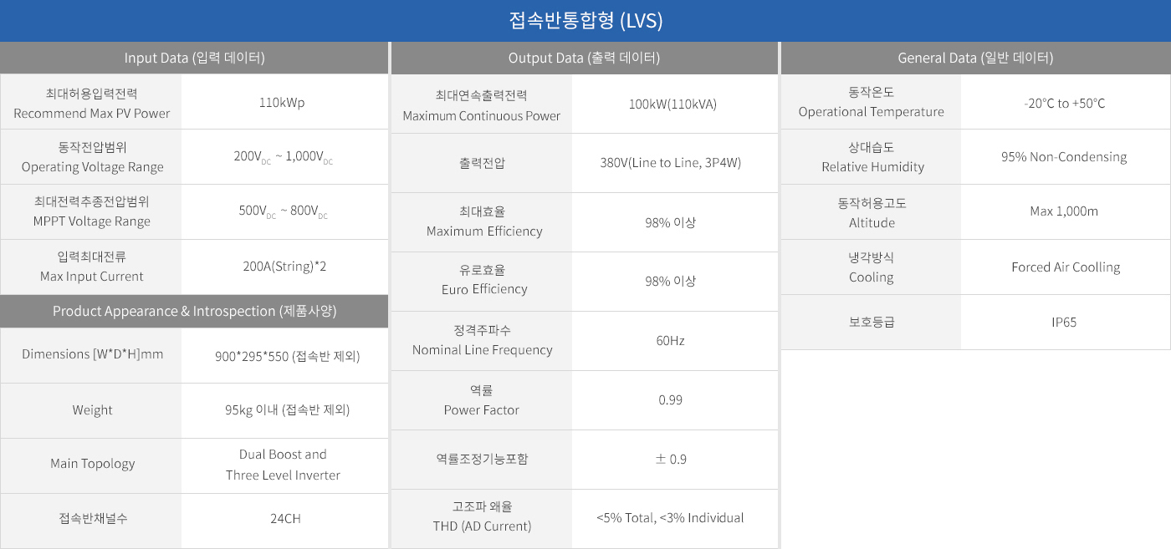Click the MPPT Voltage Range value 500V ~ 800V
1171x549 pixels.
283,211
